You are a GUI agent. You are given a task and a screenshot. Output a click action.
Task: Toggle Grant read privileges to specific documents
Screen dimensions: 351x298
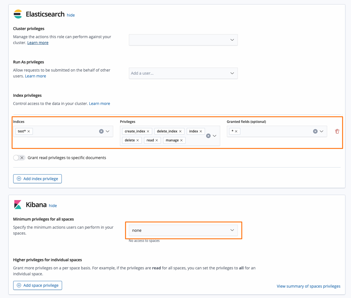click(19, 158)
